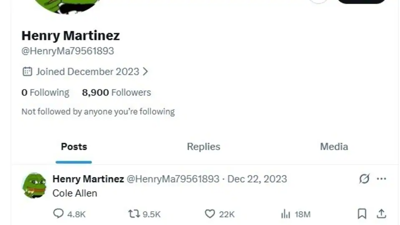Select the Posts tab
The height and width of the screenshot is (225, 400).
[74, 147]
